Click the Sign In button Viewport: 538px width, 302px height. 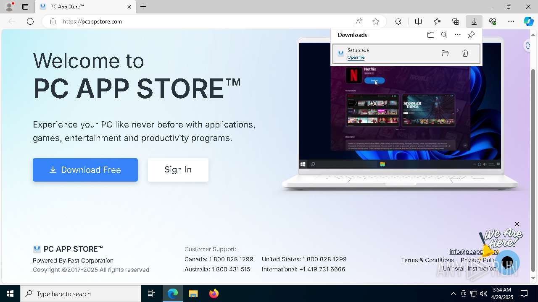click(x=178, y=170)
